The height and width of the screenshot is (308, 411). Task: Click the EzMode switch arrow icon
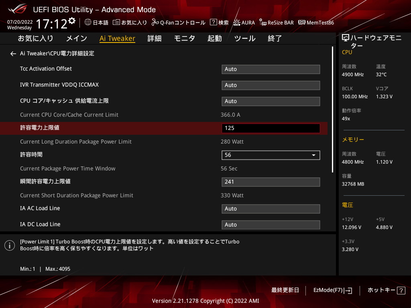348,290
